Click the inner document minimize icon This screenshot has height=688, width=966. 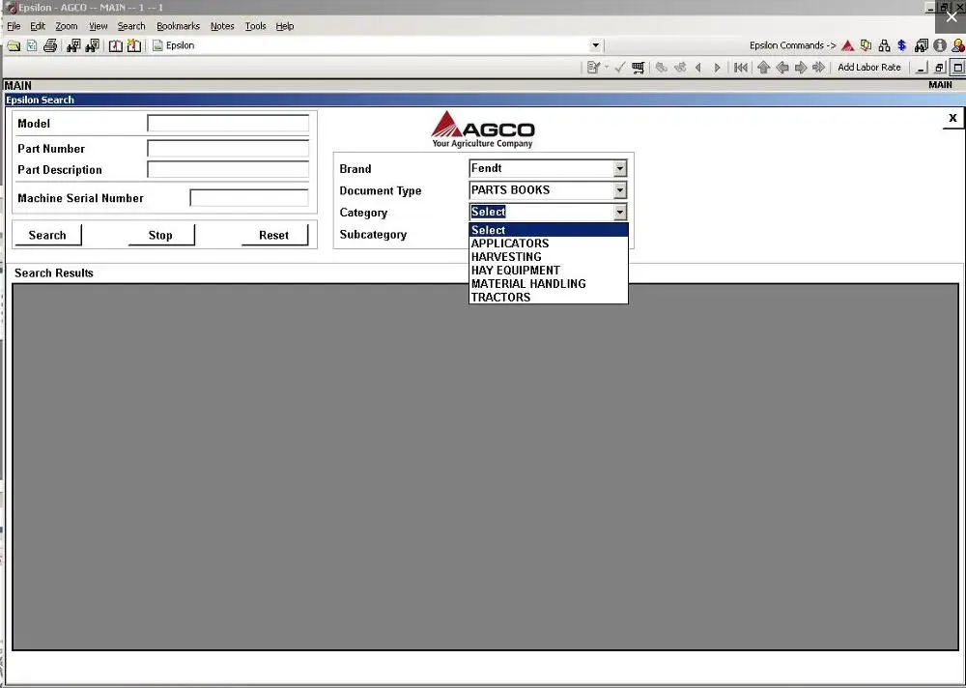(x=921, y=68)
